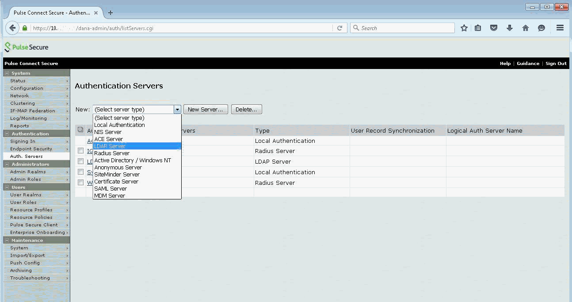This screenshot has height=302, width=572.
Task: Click the reload page icon
Action: click(x=339, y=28)
